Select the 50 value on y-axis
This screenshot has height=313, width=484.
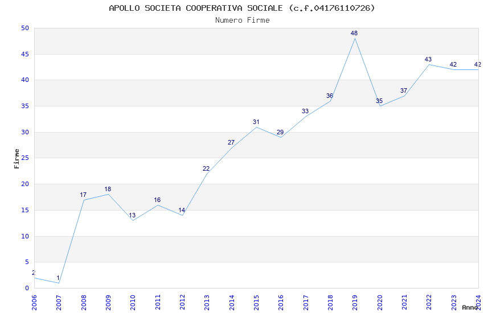click(x=25, y=28)
